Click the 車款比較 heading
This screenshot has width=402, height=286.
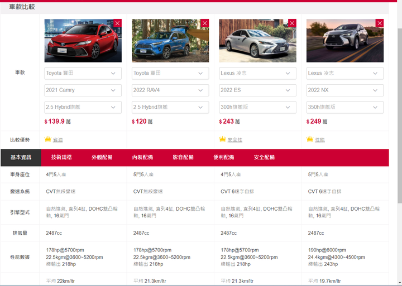click(22, 7)
